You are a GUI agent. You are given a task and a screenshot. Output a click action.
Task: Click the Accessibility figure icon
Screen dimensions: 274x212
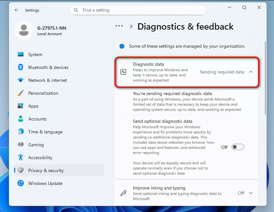21,158
